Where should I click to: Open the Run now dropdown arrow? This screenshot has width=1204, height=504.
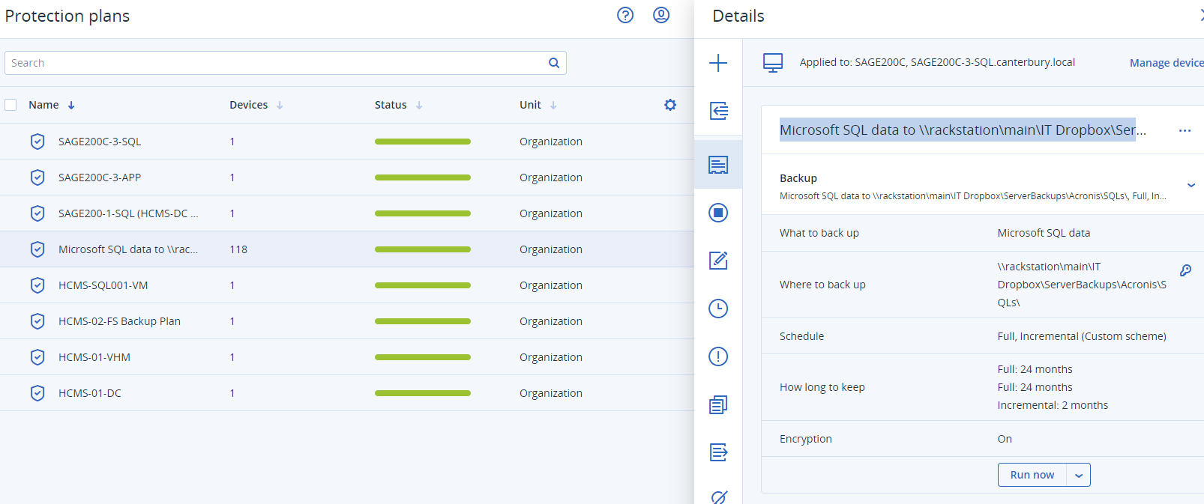pyautogui.click(x=1079, y=475)
